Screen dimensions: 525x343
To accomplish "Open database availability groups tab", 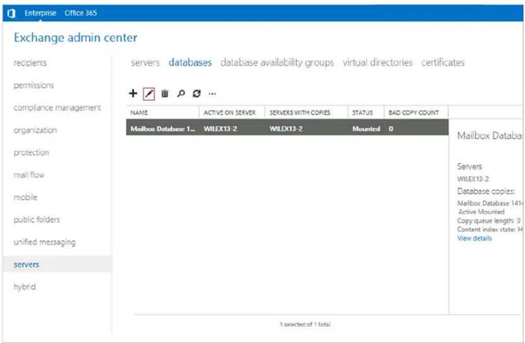I will tap(277, 63).
